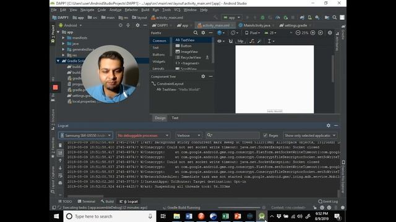Image resolution: width=396 pixels, height=222 pixels.
Task: Click the Logcat search field
Action: point(233,136)
